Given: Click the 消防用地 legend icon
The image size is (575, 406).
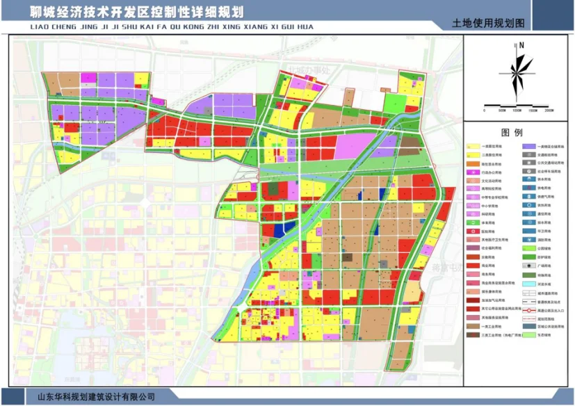Looking at the screenshot, I should point(529,240).
